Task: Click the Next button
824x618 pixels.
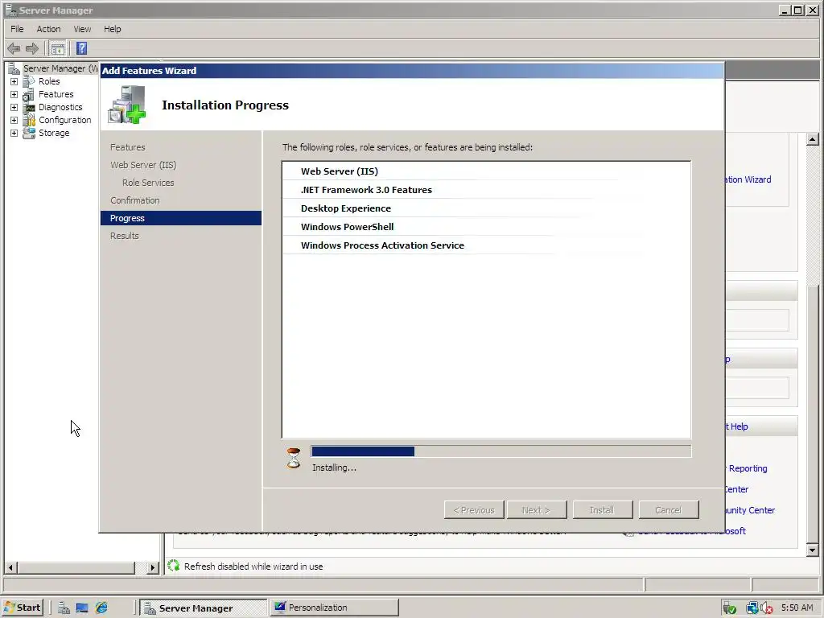Action: click(537, 509)
